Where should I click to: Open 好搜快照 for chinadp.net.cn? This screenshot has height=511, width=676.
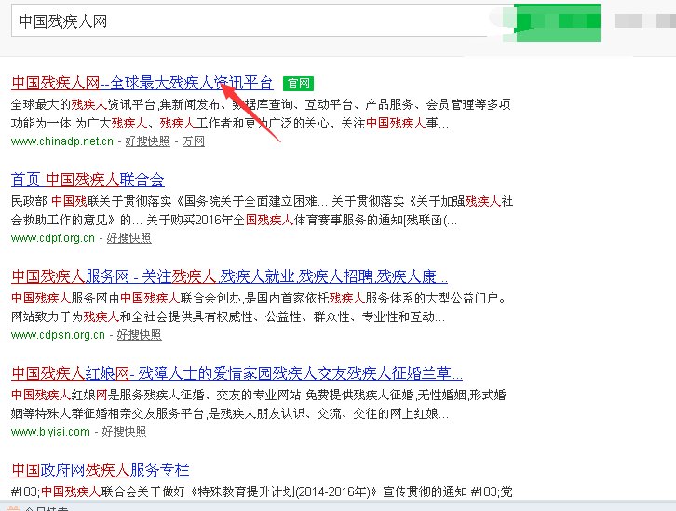(x=147, y=141)
